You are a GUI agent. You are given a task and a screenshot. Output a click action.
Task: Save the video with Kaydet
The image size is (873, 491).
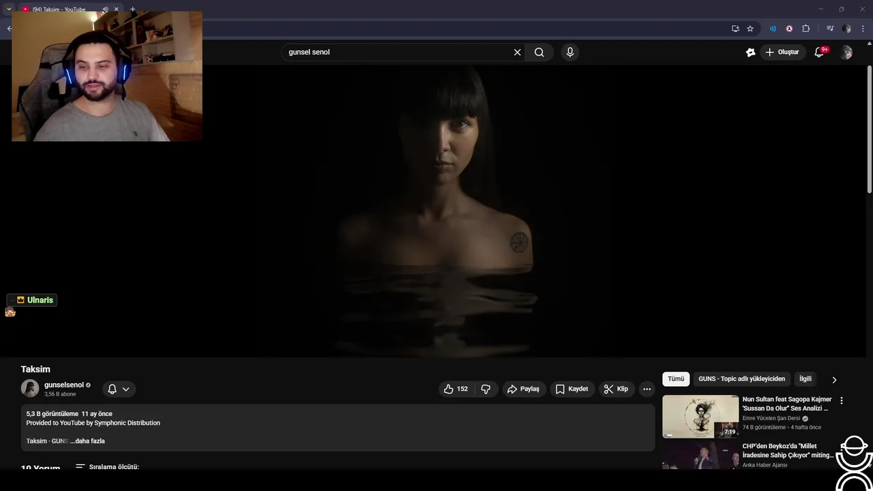click(572, 389)
